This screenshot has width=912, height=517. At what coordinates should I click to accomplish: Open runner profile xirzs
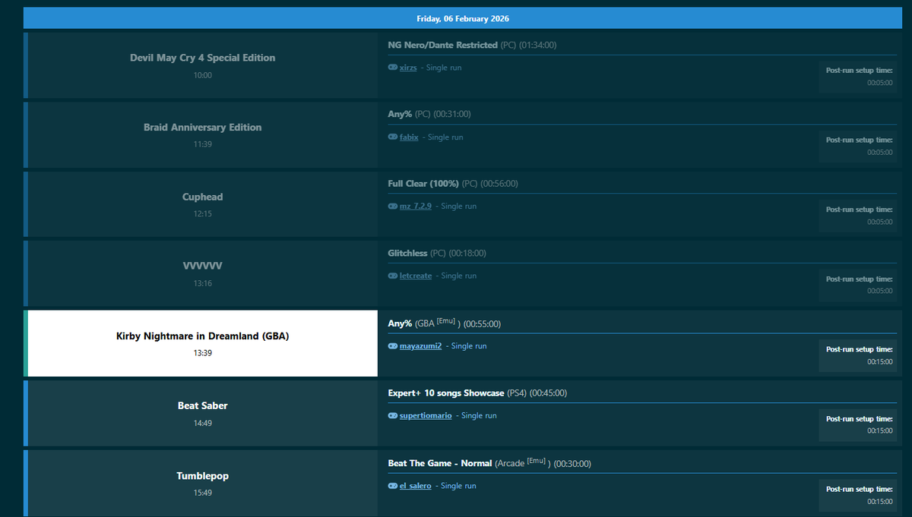tap(409, 68)
